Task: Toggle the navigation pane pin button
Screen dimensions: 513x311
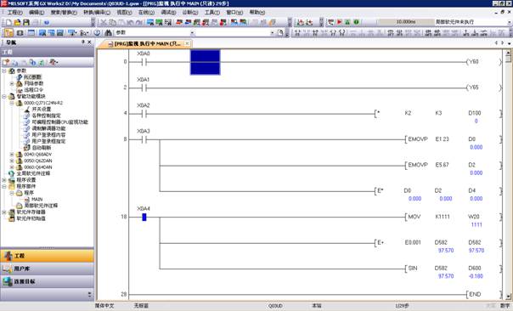Action: (83, 42)
